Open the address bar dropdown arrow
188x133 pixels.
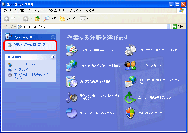[x=168, y=27]
